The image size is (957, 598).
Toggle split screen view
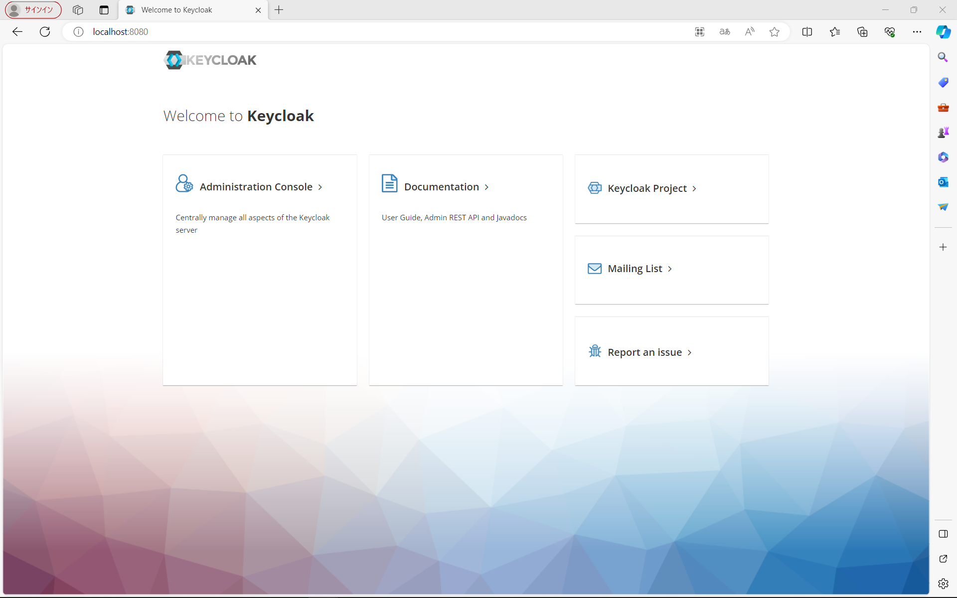pos(807,31)
